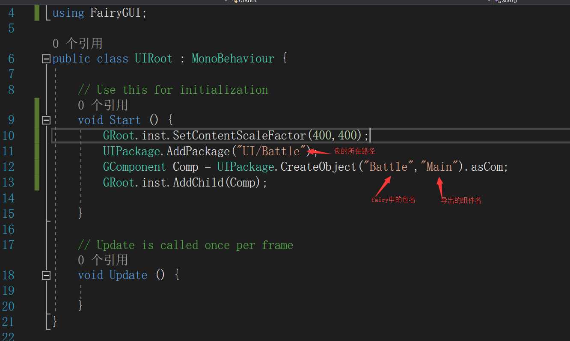This screenshot has width=570, height=341.
Task: Click the 400,400 arguments
Action: [338, 136]
